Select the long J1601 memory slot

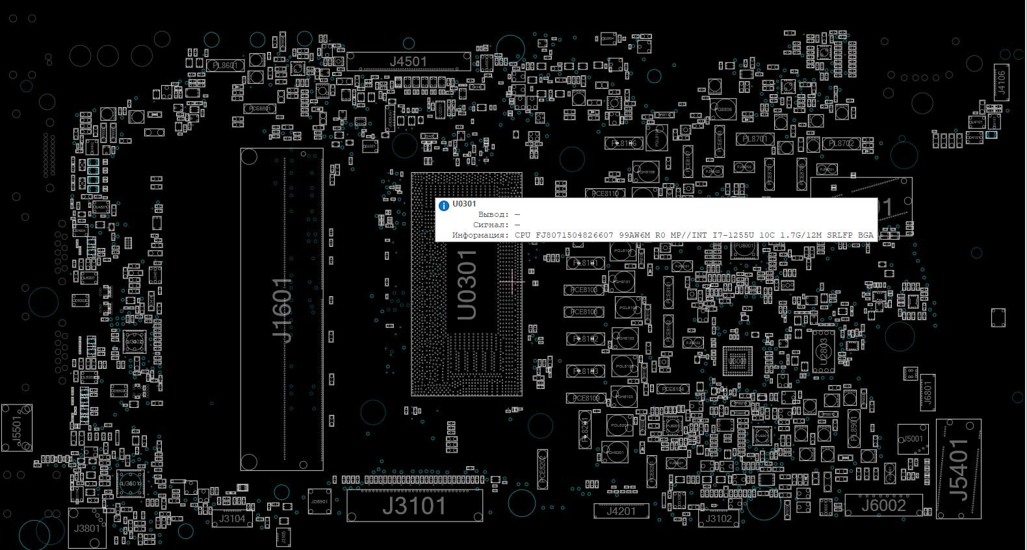[281, 309]
